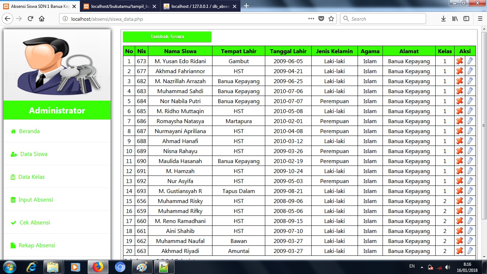
Task: Edit Akhmad Fahriannor with the pencil icon
Action: (470, 71)
